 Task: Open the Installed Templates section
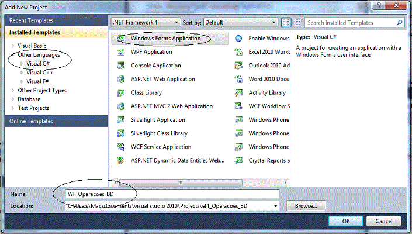coord(56,32)
